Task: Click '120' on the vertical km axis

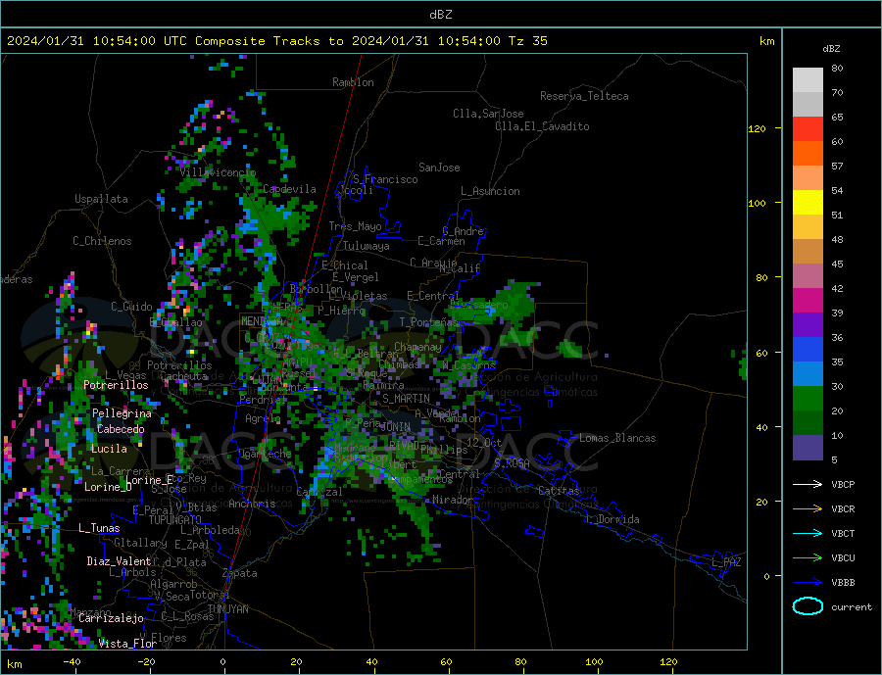Action: coord(758,128)
